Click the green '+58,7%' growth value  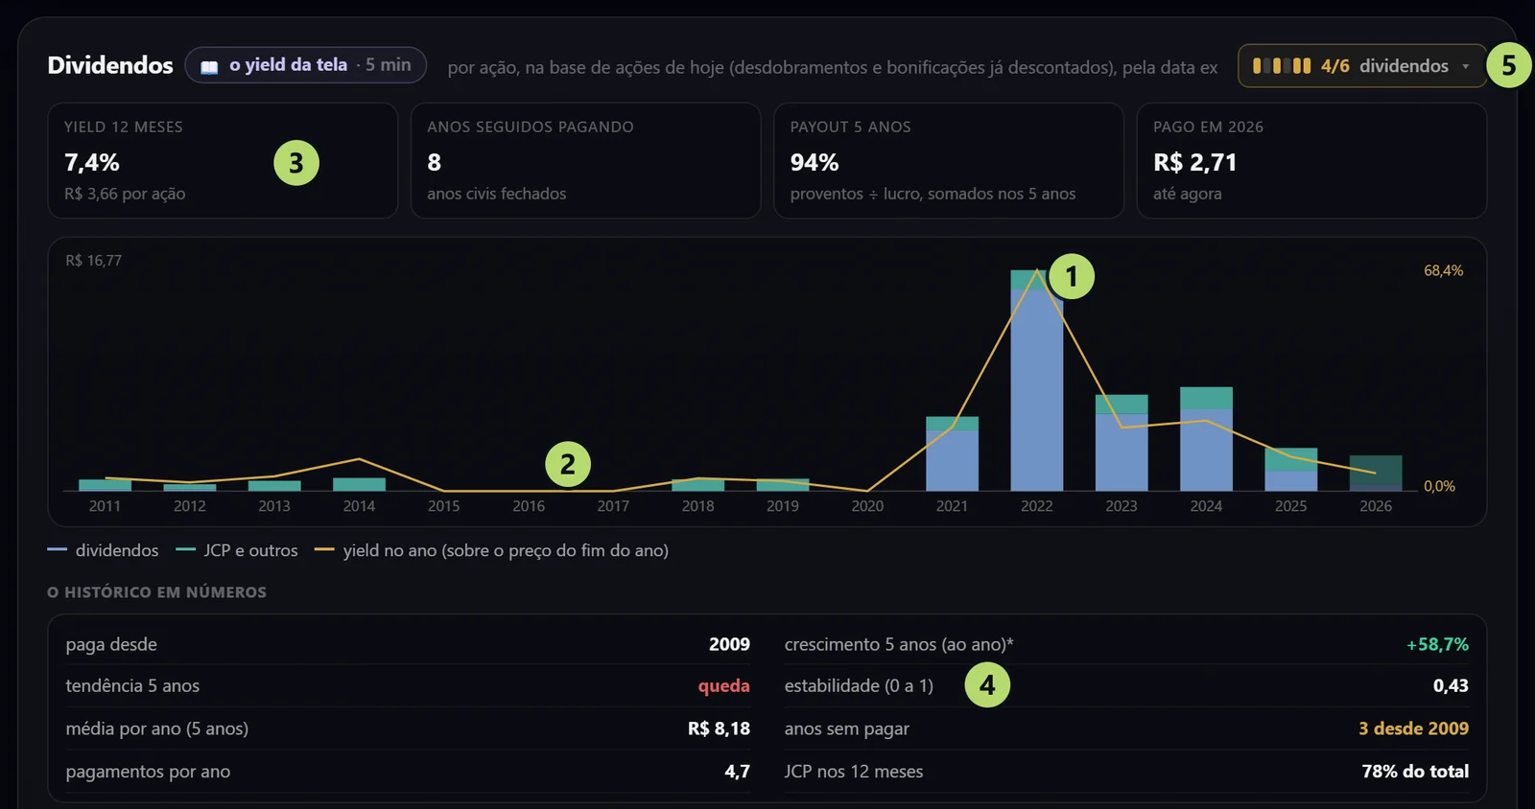pyautogui.click(x=1437, y=644)
